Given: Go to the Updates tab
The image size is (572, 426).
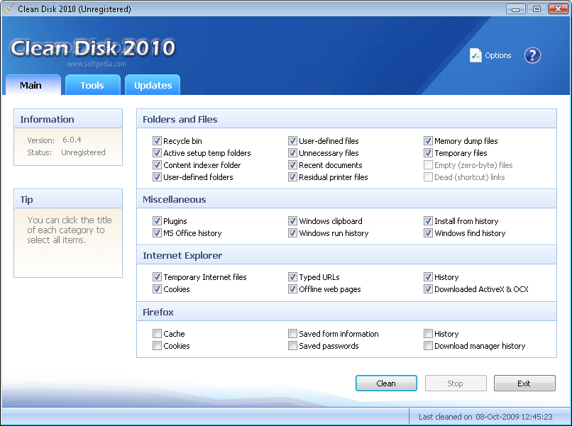Looking at the screenshot, I should pyautogui.click(x=153, y=85).
